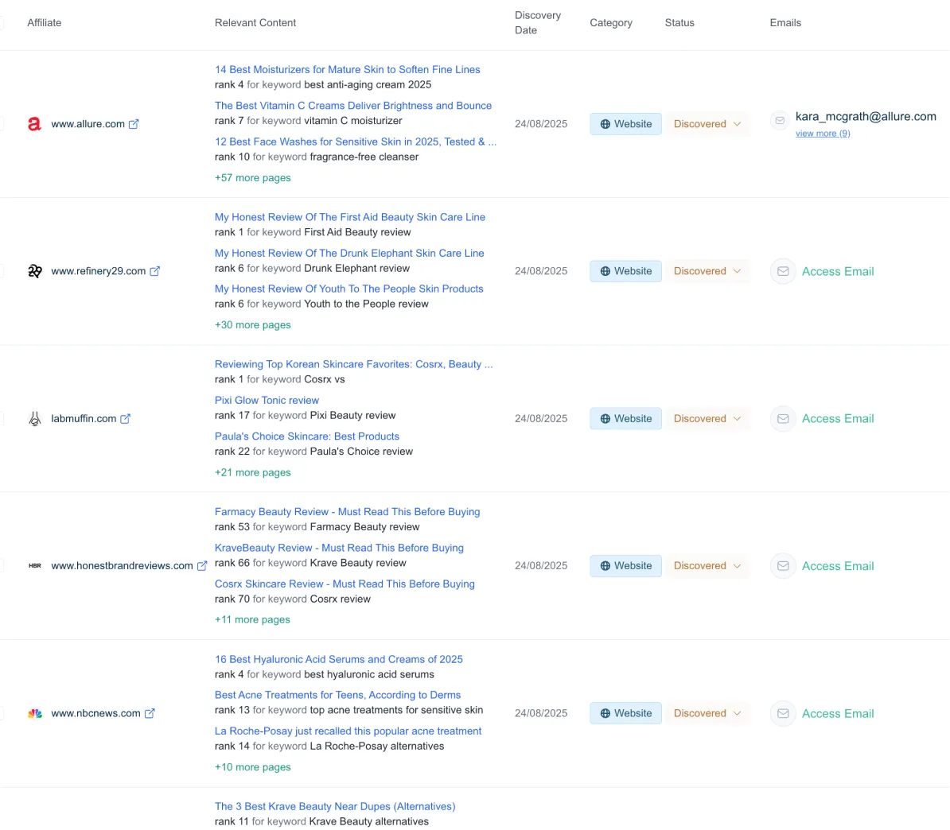The width and height of the screenshot is (950, 830).
Task: Click envelope icon in nbcnews row
Action: 783,713
